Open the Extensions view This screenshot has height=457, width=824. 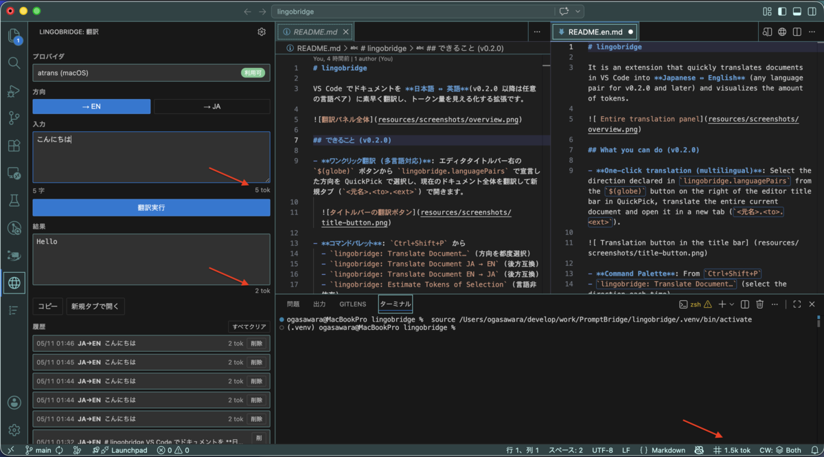[x=14, y=145]
